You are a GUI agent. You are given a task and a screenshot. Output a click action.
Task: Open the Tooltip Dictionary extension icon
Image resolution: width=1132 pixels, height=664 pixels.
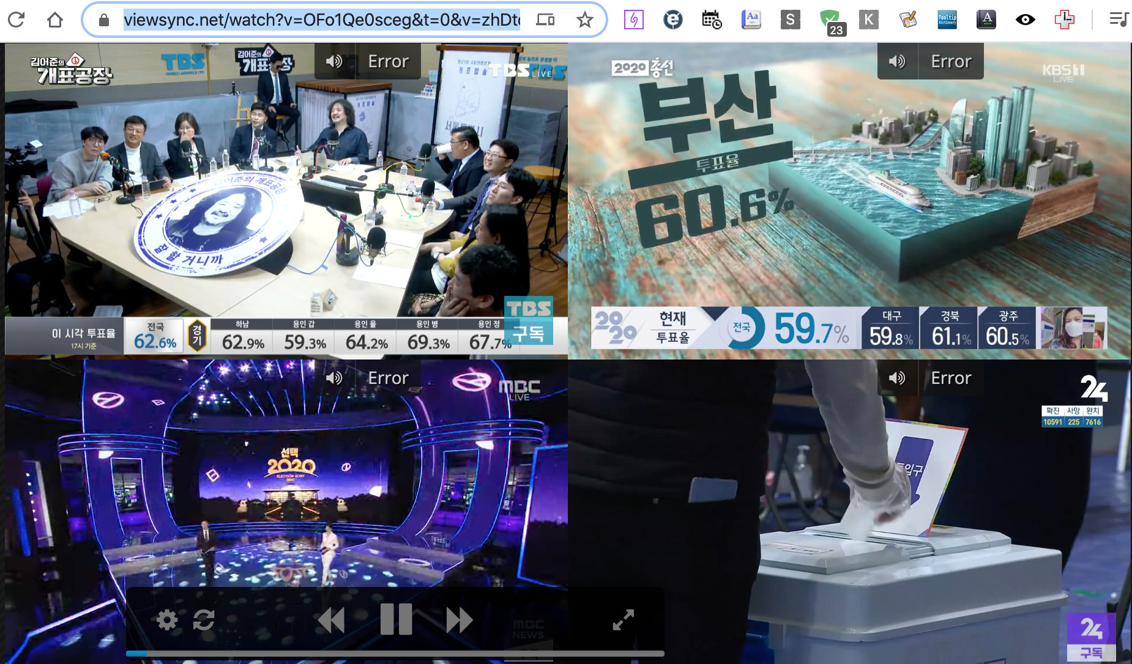(x=947, y=20)
